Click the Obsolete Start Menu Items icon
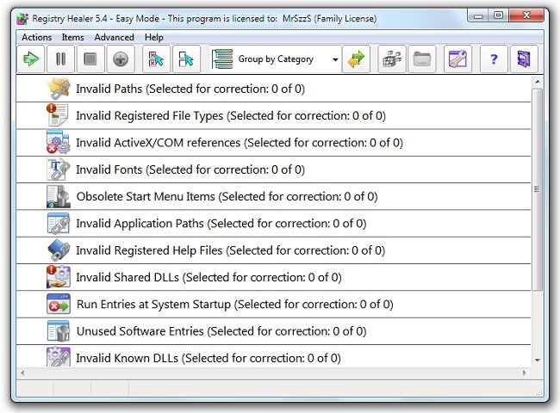Image resolution: width=560 pixels, height=413 pixels. pyautogui.click(x=59, y=196)
